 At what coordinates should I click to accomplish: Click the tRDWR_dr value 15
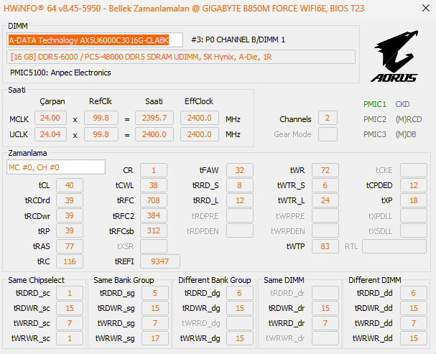[x=325, y=308]
